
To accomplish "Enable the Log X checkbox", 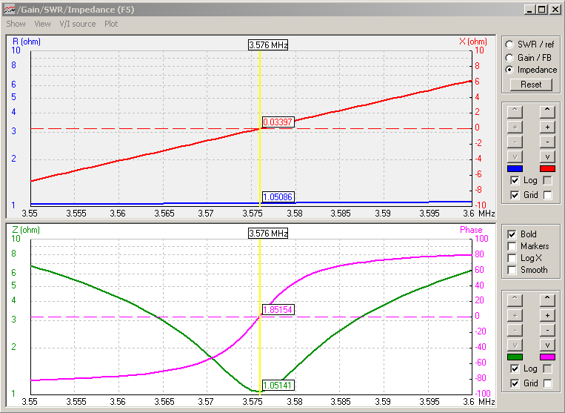I will tap(512, 258).
